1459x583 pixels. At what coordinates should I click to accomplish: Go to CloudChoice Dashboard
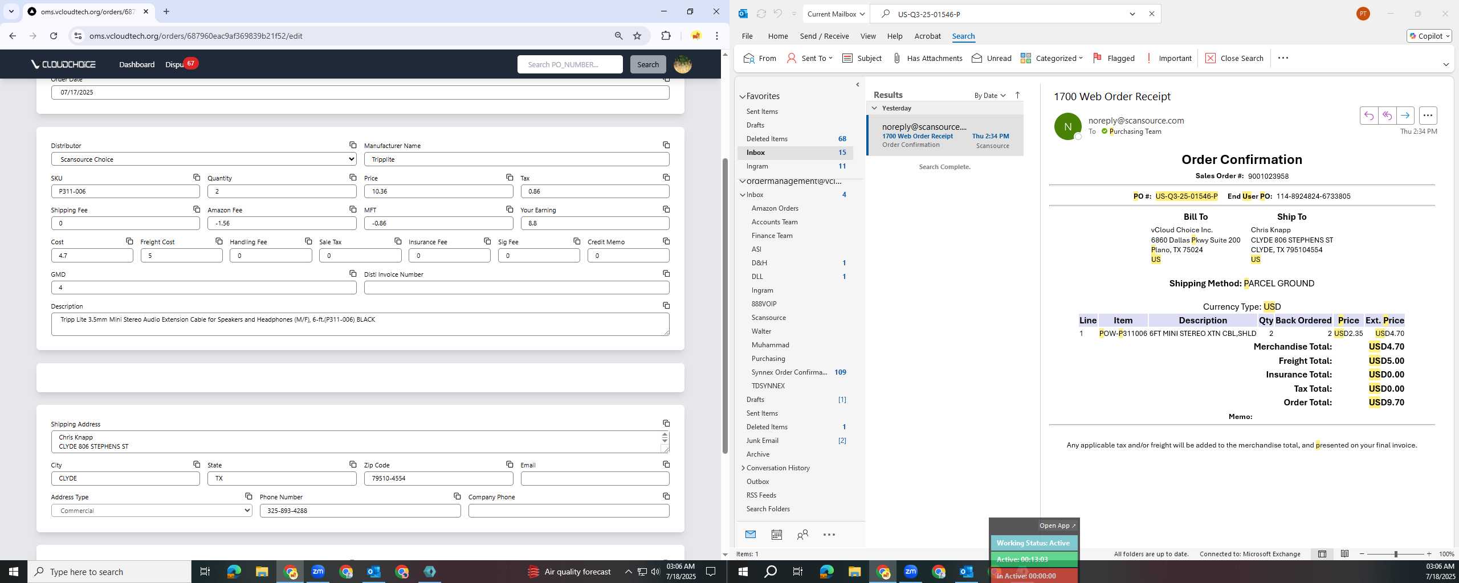coord(137,64)
